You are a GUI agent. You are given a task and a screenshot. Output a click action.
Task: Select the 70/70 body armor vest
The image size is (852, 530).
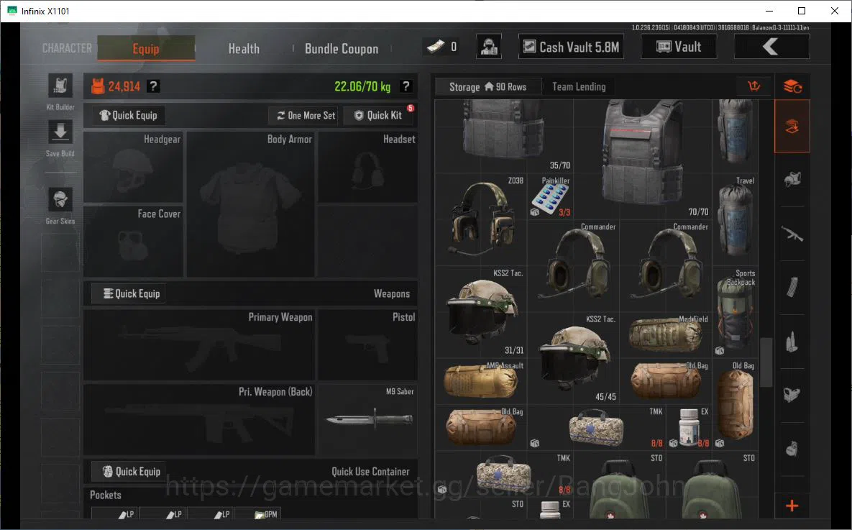coord(642,157)
